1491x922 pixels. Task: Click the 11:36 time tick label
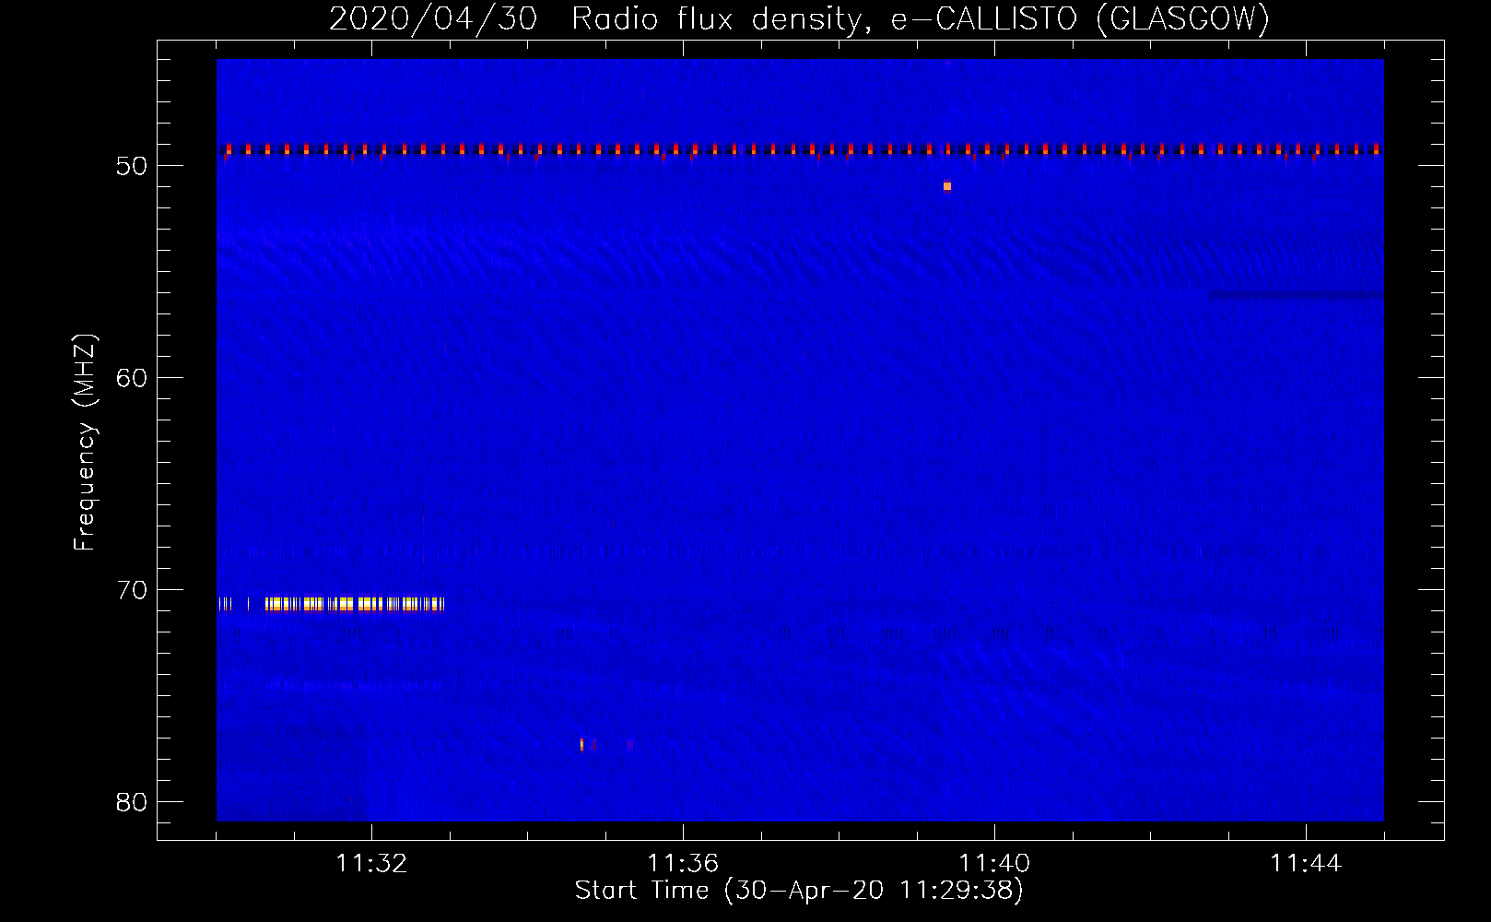coord(683,863)
